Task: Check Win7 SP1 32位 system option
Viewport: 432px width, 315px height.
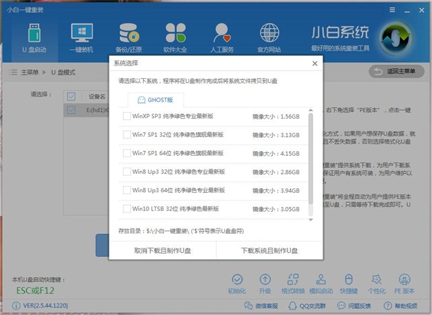Action: [x=127, y=135]
